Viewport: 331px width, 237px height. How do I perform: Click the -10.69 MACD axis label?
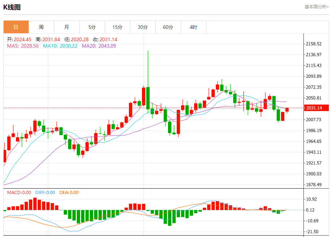312,221
